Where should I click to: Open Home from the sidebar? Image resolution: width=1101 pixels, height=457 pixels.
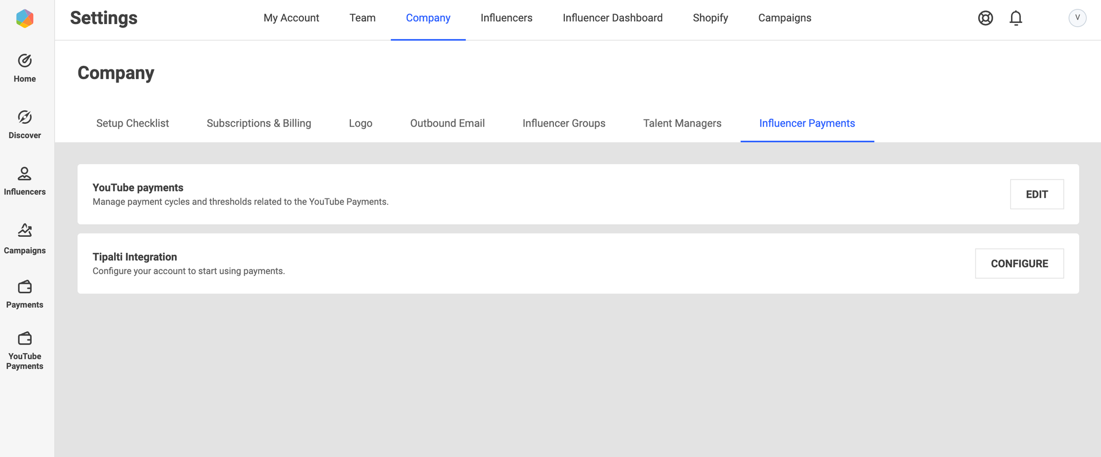point(25,68)
